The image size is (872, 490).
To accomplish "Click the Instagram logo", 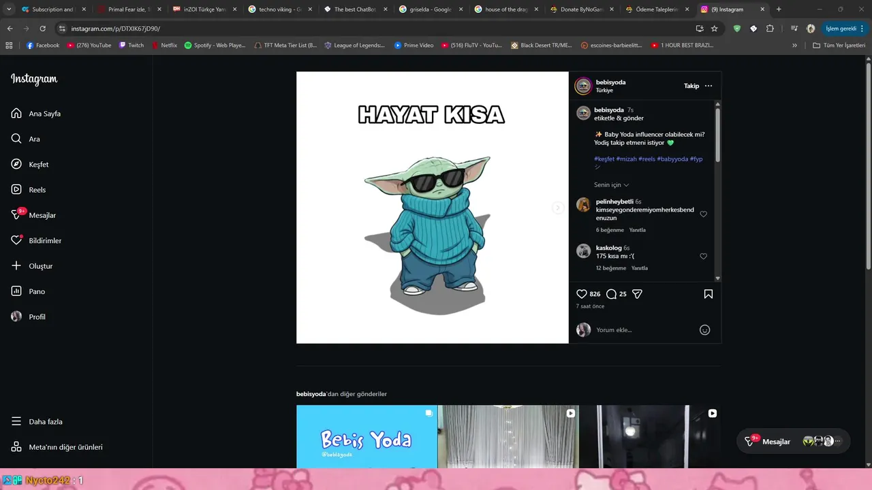I will (x=34, y=79).
